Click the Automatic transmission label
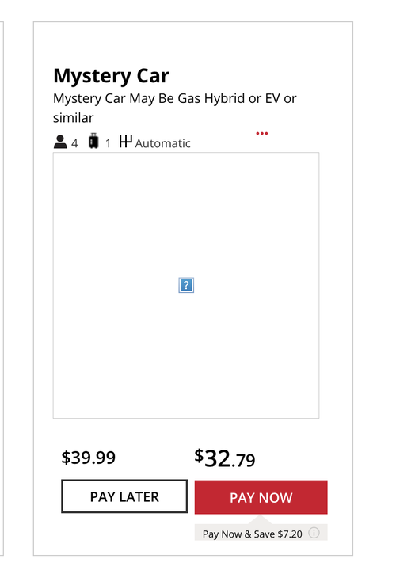 pos(162,143)
